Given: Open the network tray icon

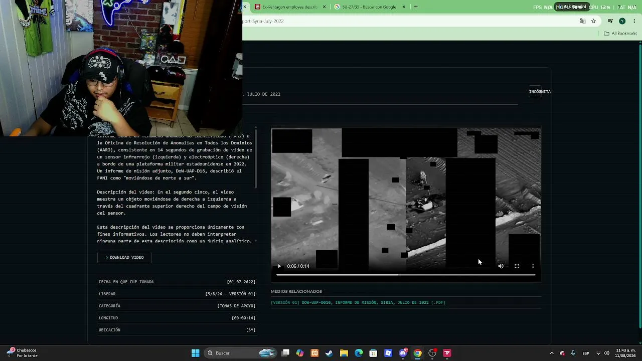Looking at the screenshot, I should click(598, 353).
